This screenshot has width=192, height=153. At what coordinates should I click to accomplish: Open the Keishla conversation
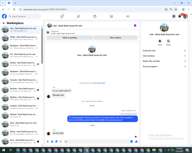pyautogui.click(x=20, y=64)
